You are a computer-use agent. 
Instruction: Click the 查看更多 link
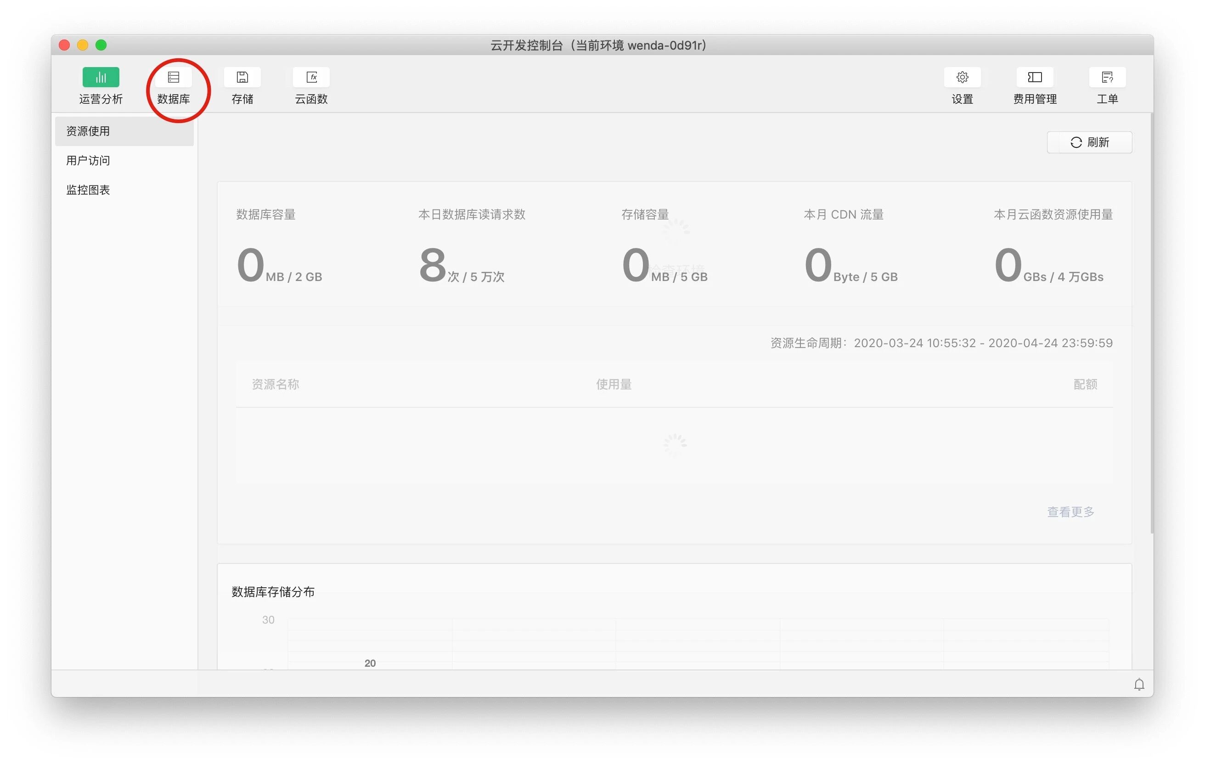1070,512
